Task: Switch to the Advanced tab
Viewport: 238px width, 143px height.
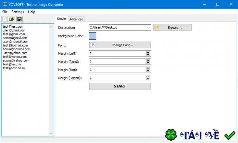Action: click(76, 19)
